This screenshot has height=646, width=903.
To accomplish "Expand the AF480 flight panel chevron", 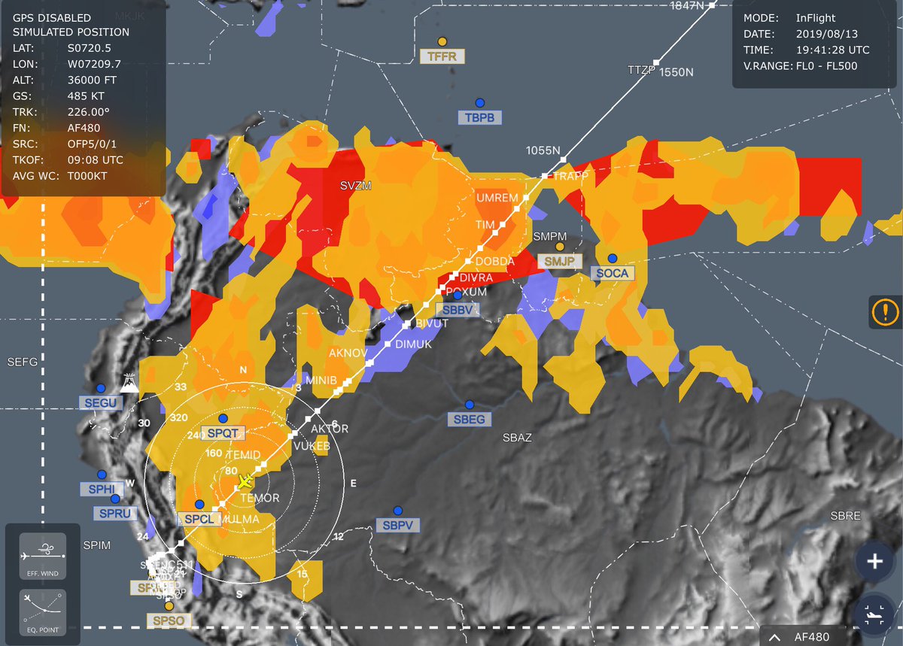I will click(x=773, y=636).
